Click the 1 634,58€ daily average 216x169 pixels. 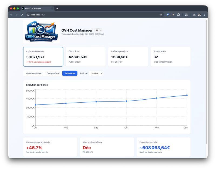coord(119,57)
